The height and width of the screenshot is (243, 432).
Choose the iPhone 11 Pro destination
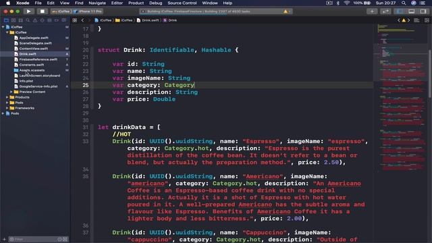tap(88, 11)
